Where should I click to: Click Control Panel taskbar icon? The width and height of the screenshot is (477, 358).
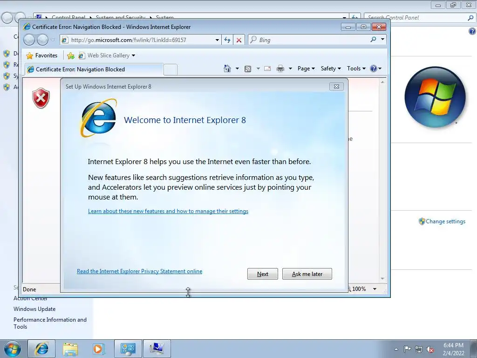pos(128,349)
